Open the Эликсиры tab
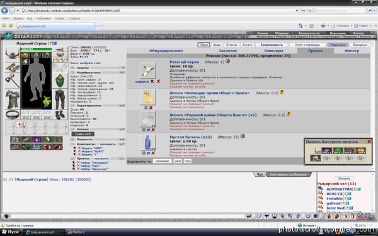This screenshot has width=378, height=236. pos(273,51)
